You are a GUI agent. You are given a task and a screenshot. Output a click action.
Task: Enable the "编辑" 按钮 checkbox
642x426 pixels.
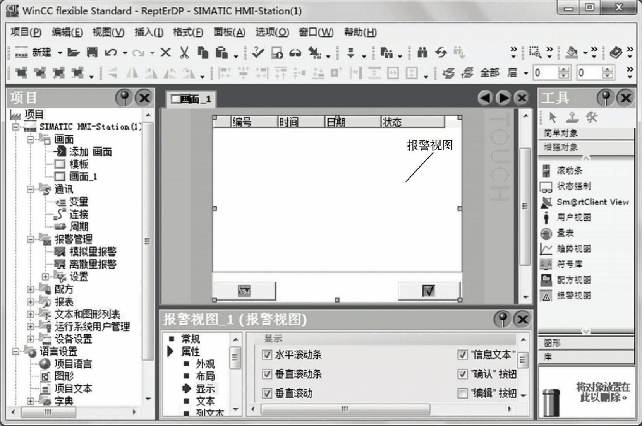[x=462, y=393]
